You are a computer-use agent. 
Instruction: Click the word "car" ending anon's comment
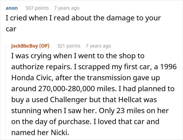pyautogui.click(x=11, y=29)
